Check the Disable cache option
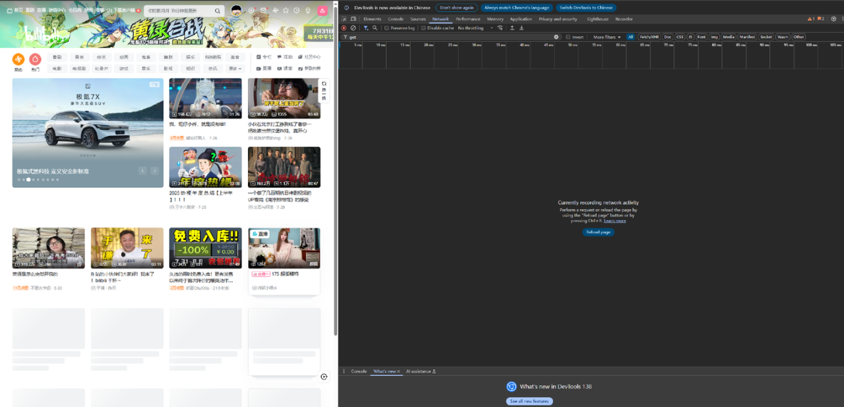 point(423,28)
